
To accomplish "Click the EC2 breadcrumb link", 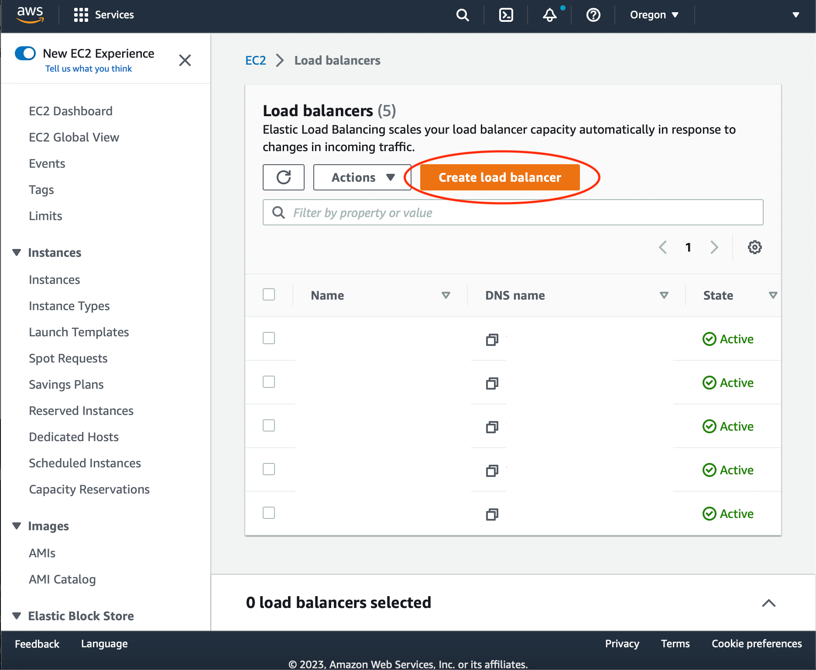I will coord(256,60).
